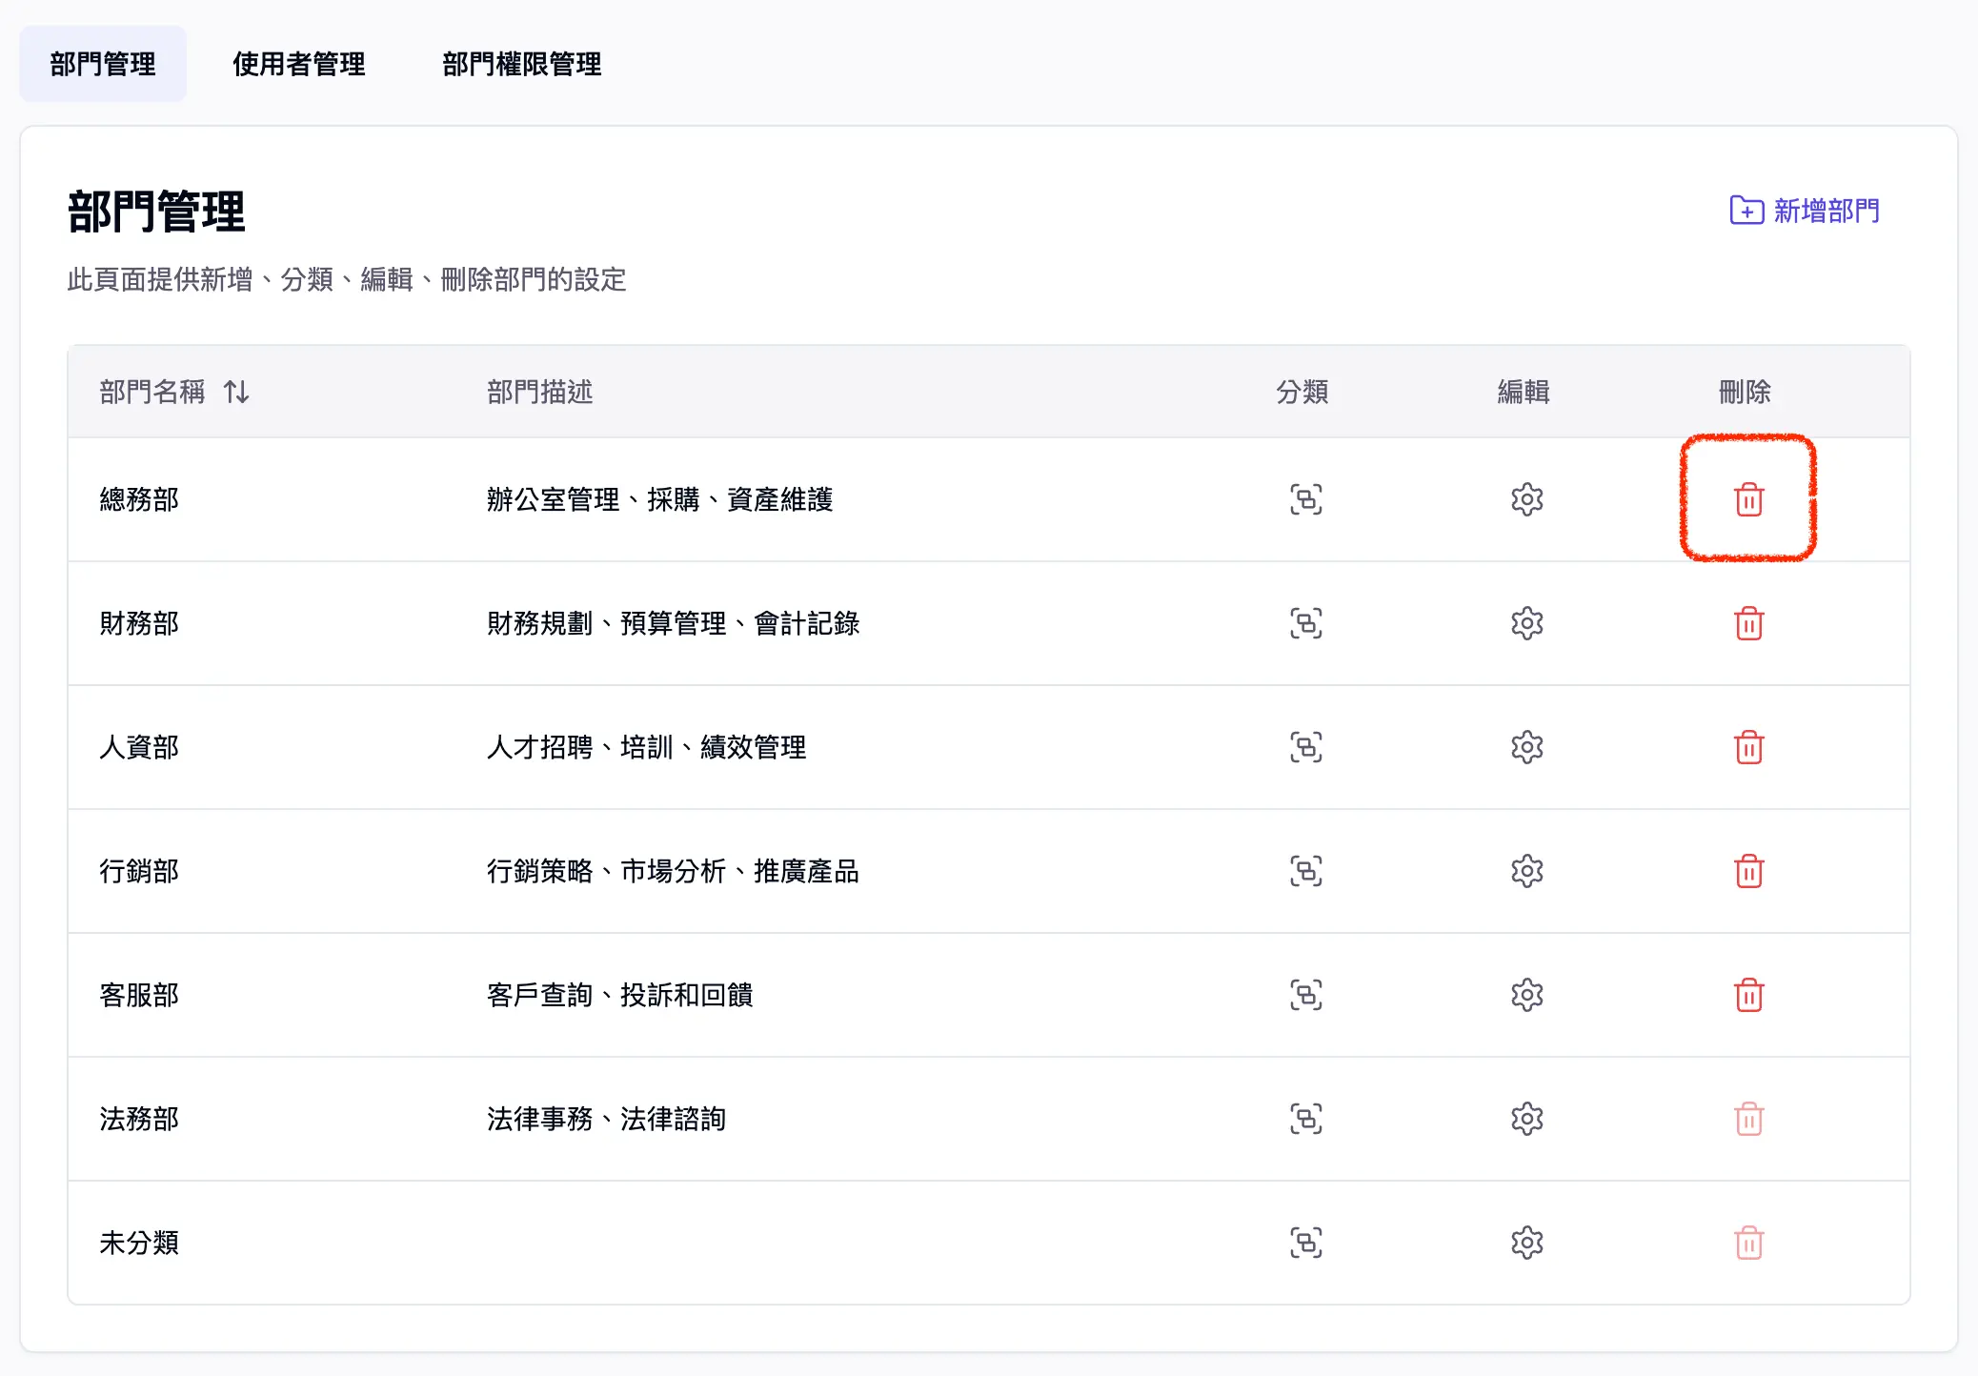
Task: Click 新增部門 button
Action: [x=1805, y=211]
